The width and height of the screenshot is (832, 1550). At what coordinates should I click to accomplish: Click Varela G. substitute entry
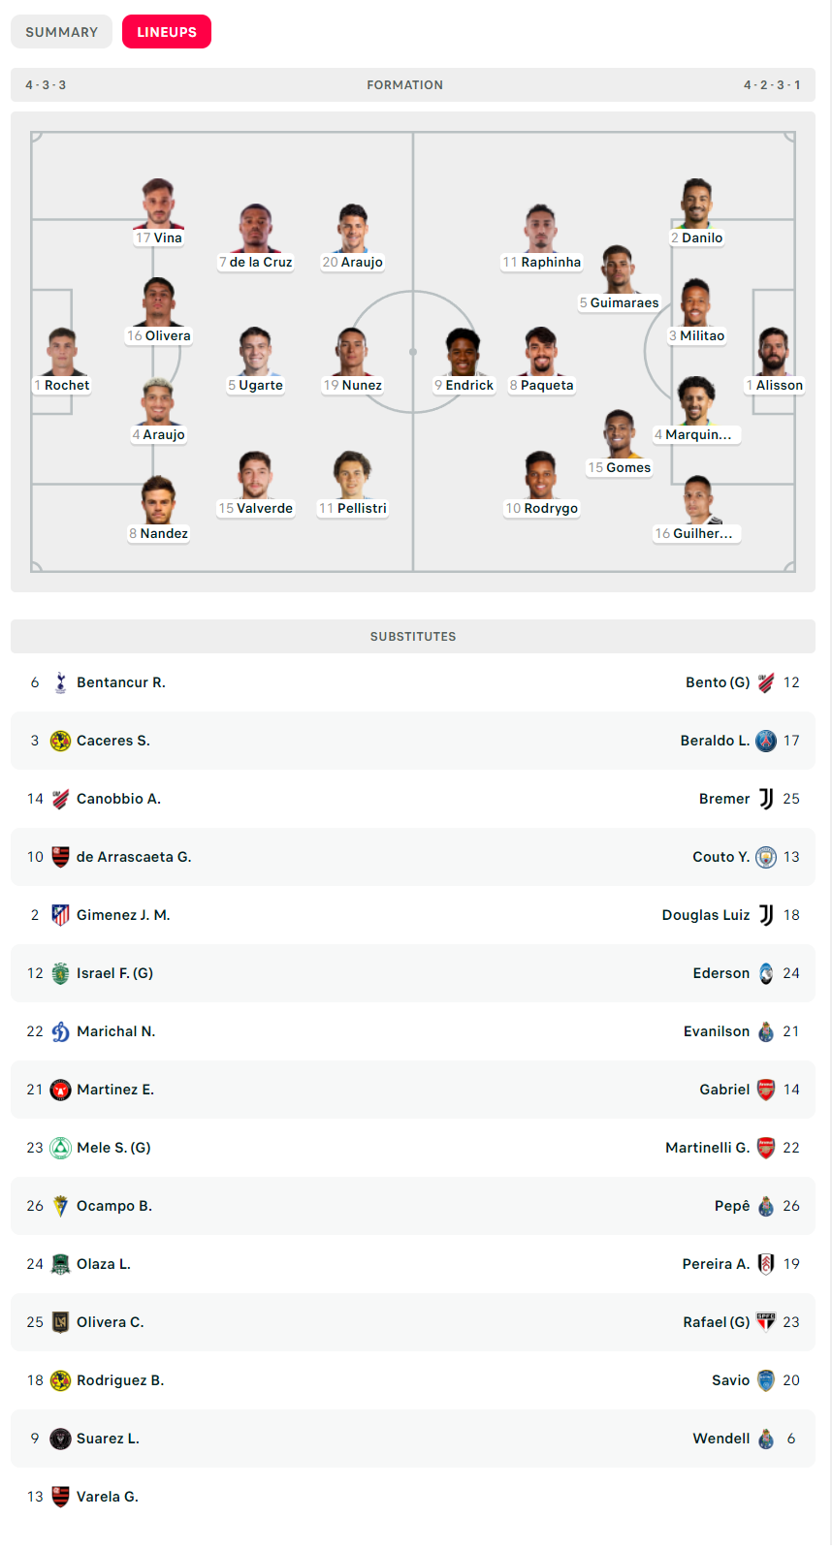108,1497
